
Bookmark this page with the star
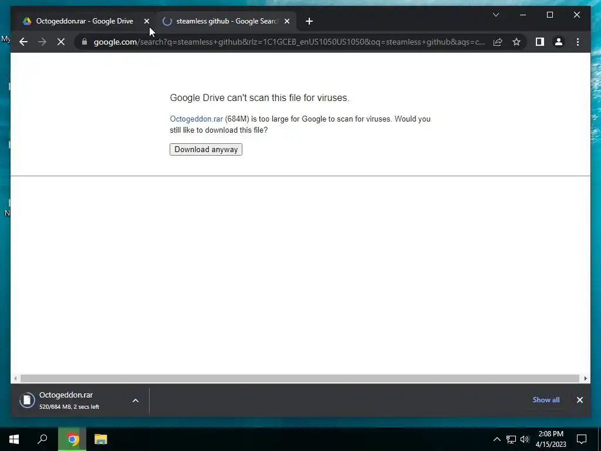[x=516, y=42]
